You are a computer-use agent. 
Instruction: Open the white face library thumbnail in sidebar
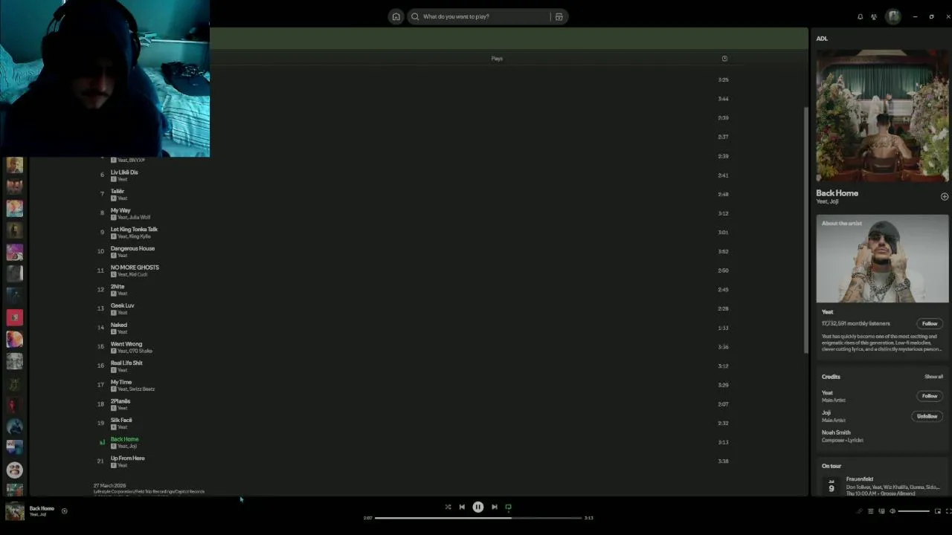[x=14, y=470]
